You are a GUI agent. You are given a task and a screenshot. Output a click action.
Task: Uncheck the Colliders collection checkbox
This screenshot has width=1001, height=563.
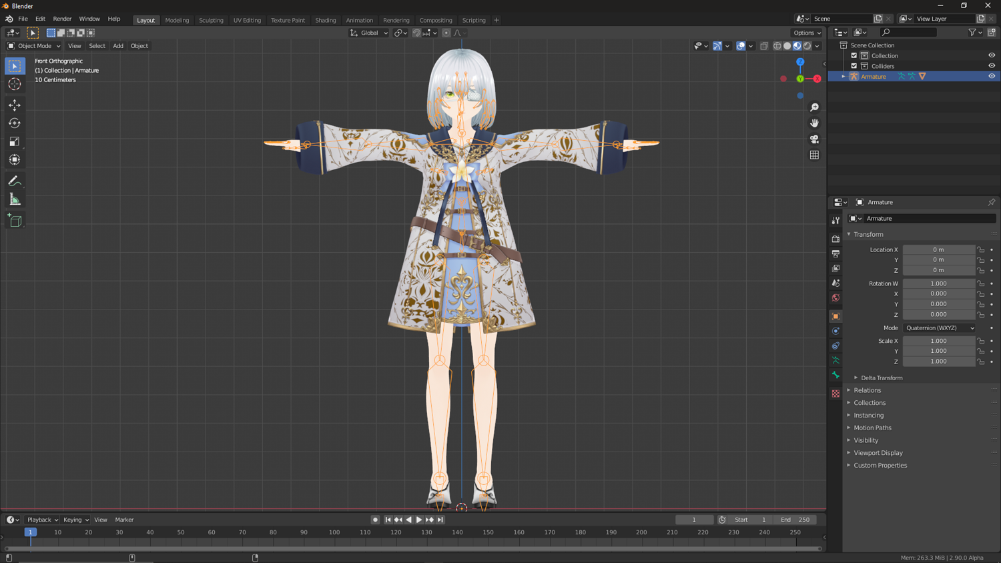854,66
